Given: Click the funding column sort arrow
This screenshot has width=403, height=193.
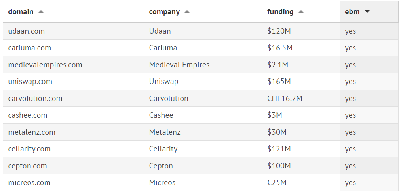Looking at the screenshot, I should [x=301, y=12].
